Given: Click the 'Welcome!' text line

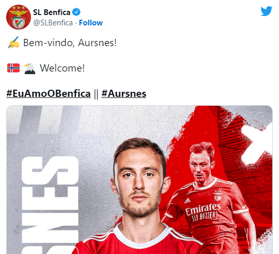Looking at the screenshot, I should pos(63,68).
